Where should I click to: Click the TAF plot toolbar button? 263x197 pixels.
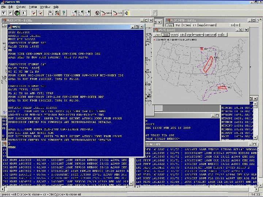coord(118,13)
